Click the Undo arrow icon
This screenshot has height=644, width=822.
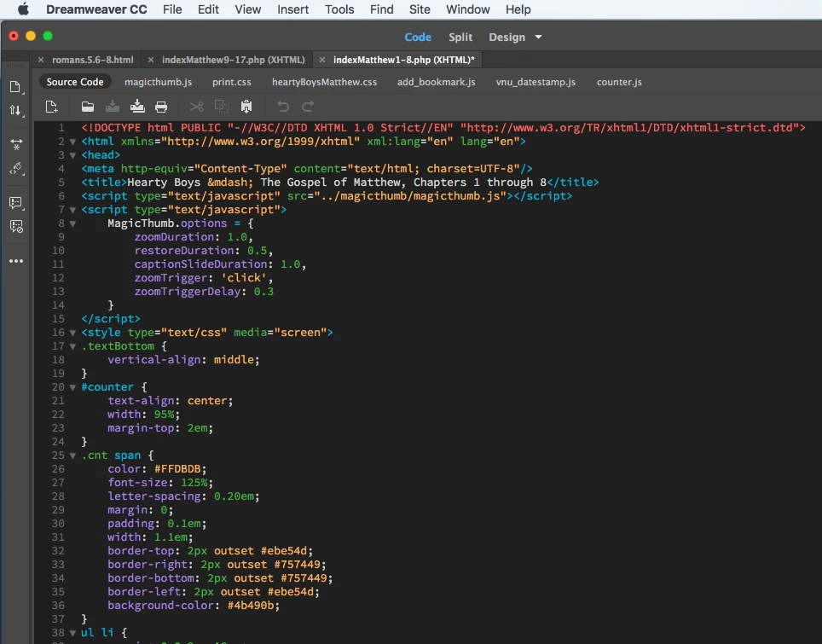(283, 107)
